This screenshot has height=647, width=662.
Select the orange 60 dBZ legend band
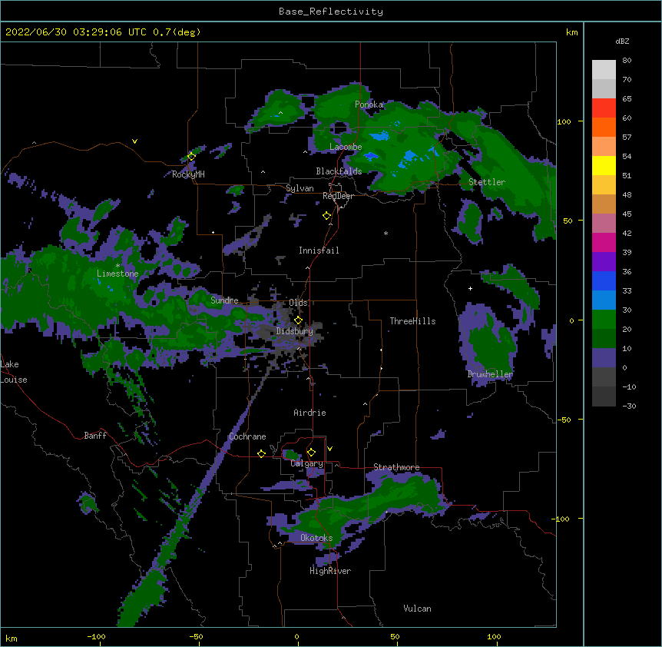pyautogui.click(x=604, y=127)
